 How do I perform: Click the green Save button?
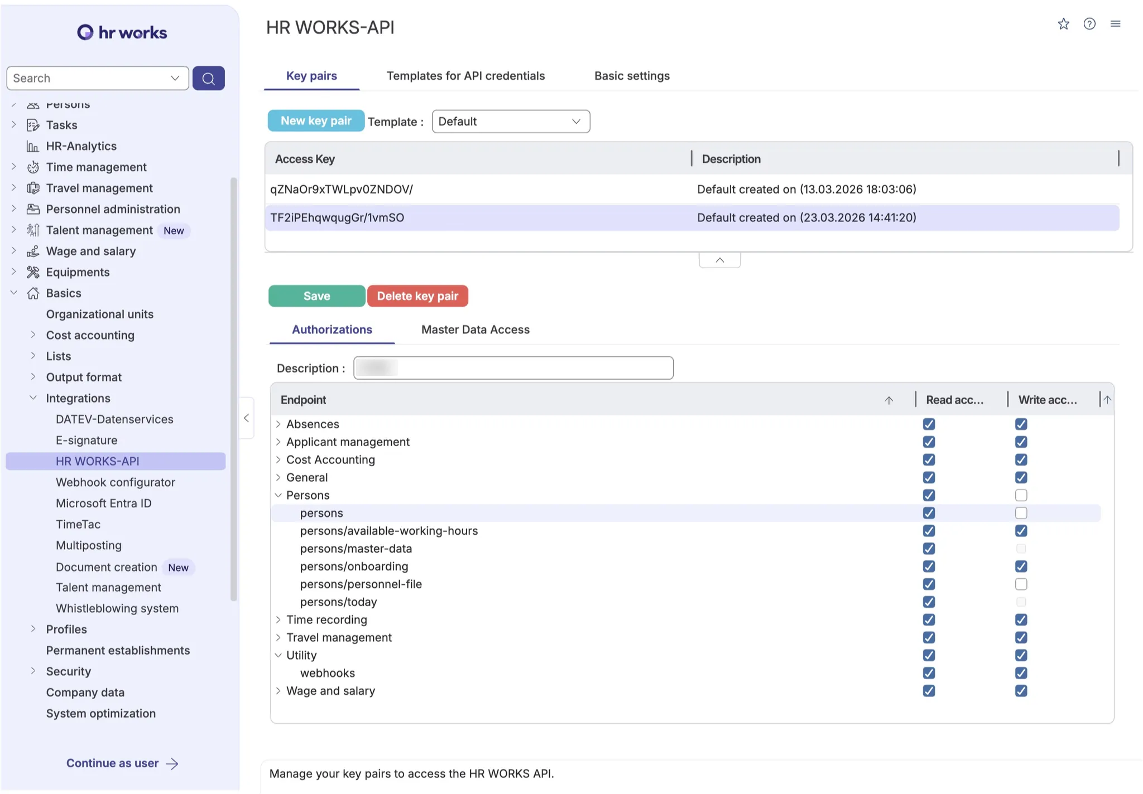pos(317,296)
